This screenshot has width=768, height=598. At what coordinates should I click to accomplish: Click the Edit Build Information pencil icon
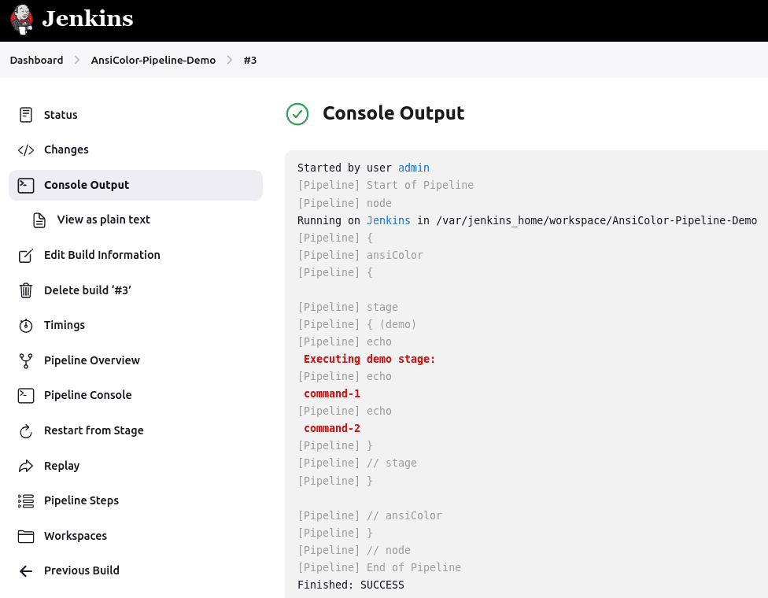click(26, 255)
